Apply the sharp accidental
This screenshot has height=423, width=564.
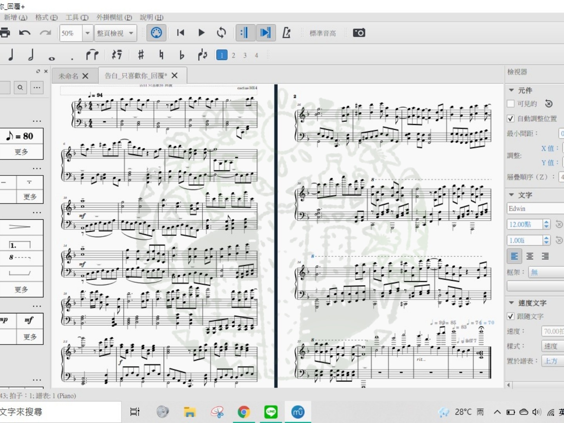pos(141,55)
